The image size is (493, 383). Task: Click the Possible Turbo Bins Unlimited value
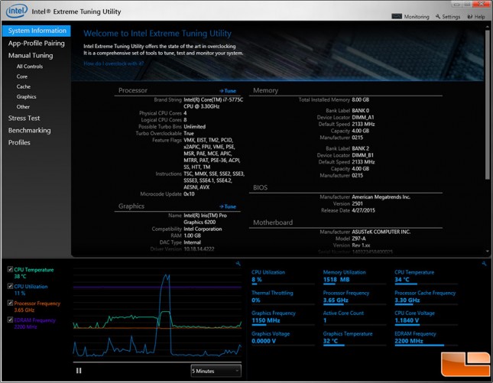[x=195, y=126]
